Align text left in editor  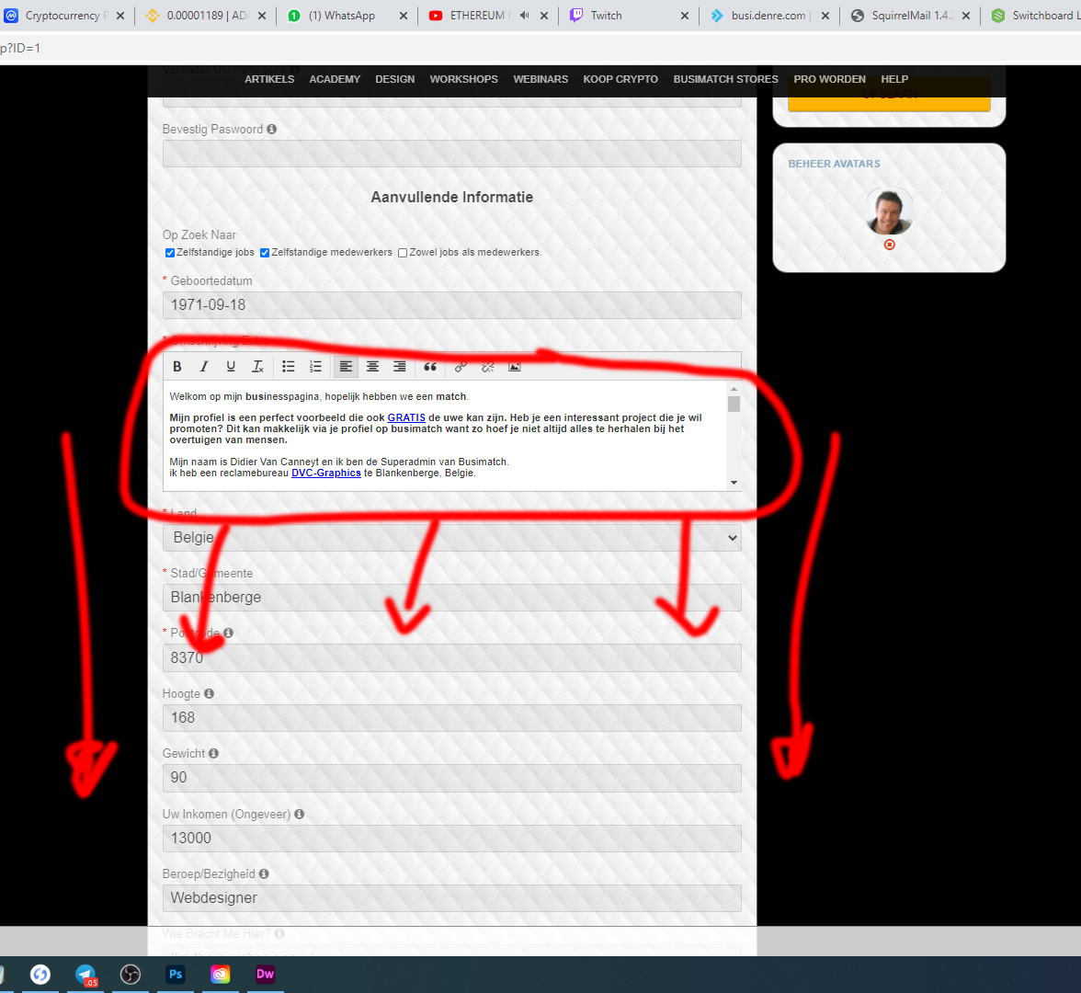[346, 366]
